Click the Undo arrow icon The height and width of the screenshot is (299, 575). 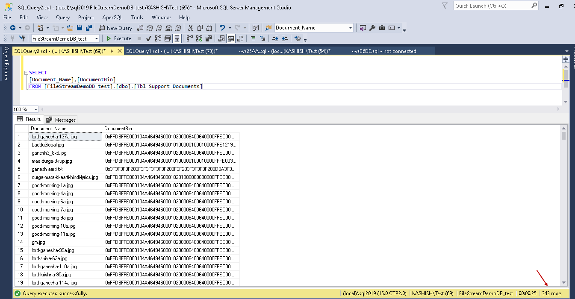[222, 28]
